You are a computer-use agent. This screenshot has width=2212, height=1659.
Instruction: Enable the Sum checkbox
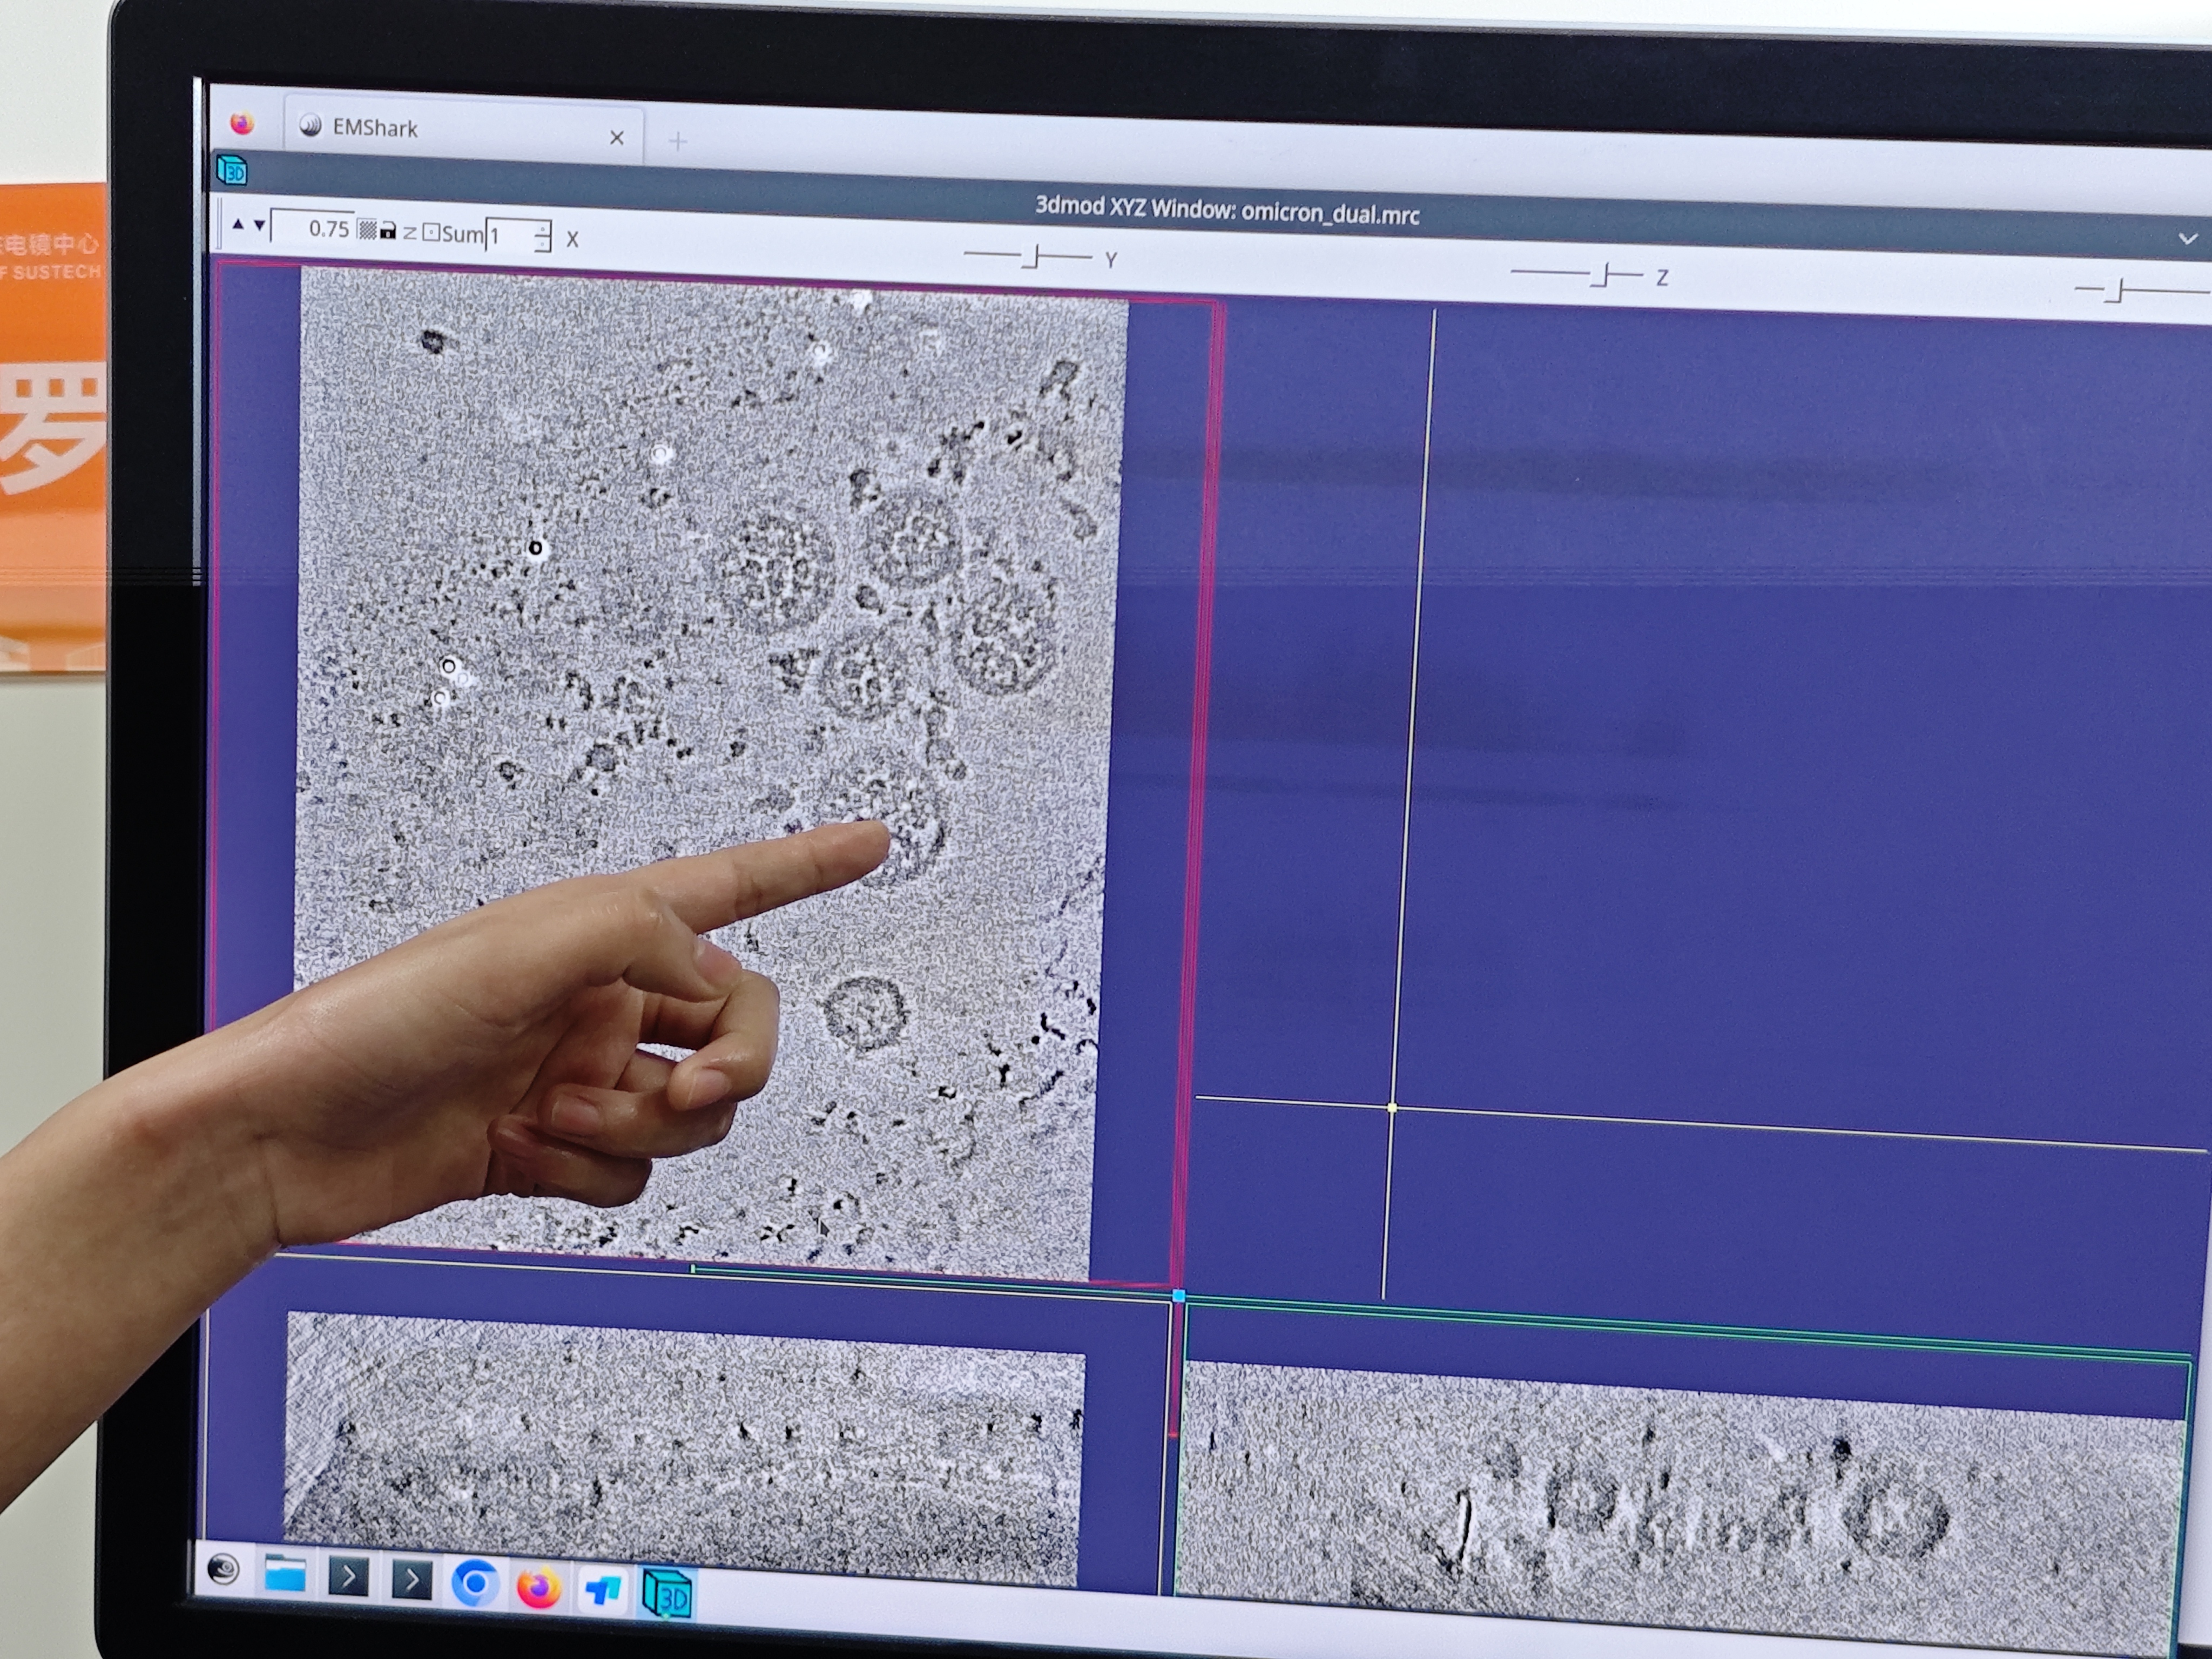431,233
